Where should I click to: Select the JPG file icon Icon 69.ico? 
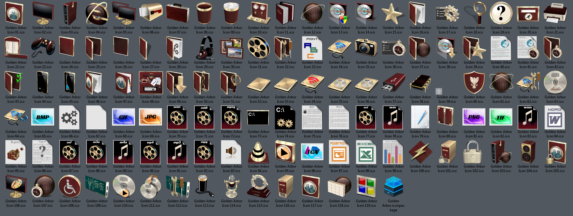pyautogui.click(x=151, y=117)
